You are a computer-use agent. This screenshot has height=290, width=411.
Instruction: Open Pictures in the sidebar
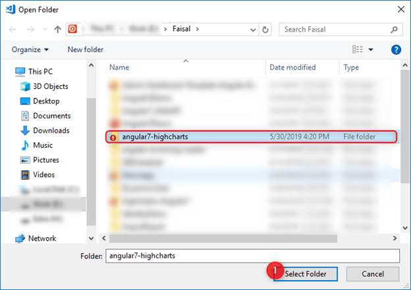coord(46,160)
